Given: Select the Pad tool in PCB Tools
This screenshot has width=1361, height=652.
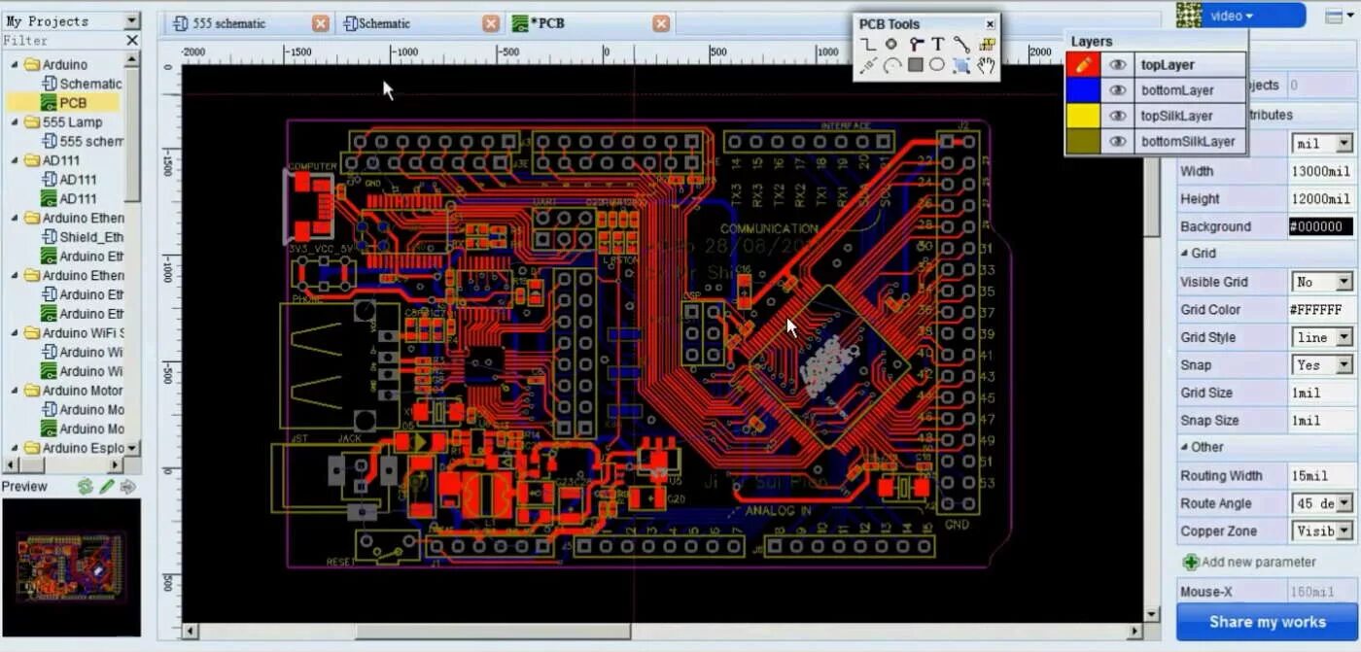Looking at the screenshot, I should coord(890,44).
